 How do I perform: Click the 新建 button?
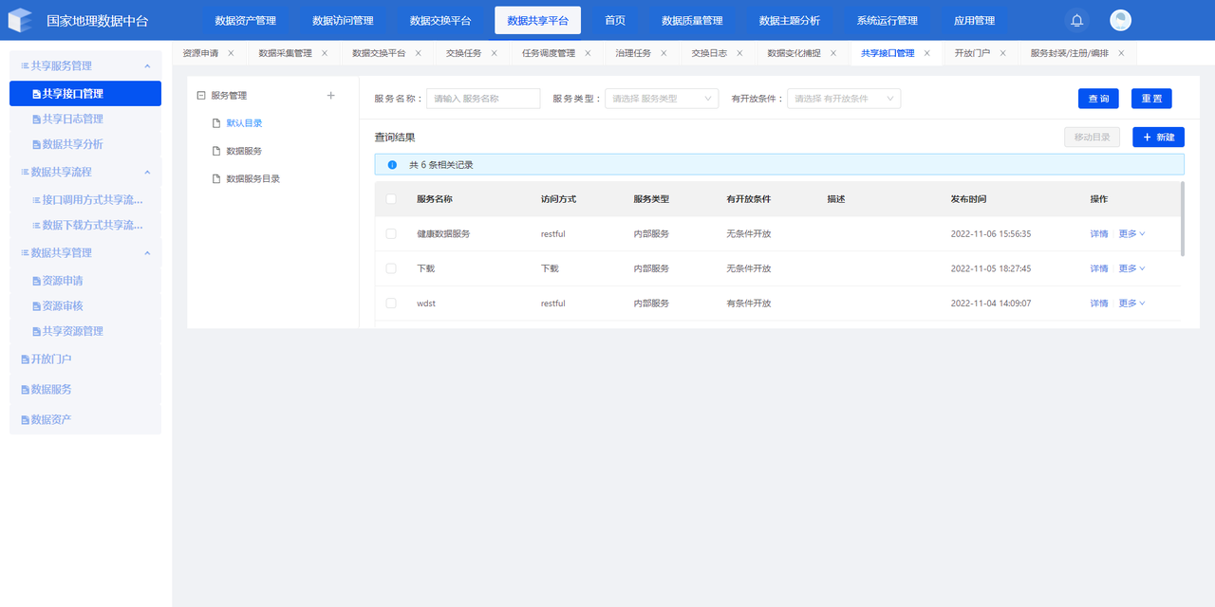1158,138
